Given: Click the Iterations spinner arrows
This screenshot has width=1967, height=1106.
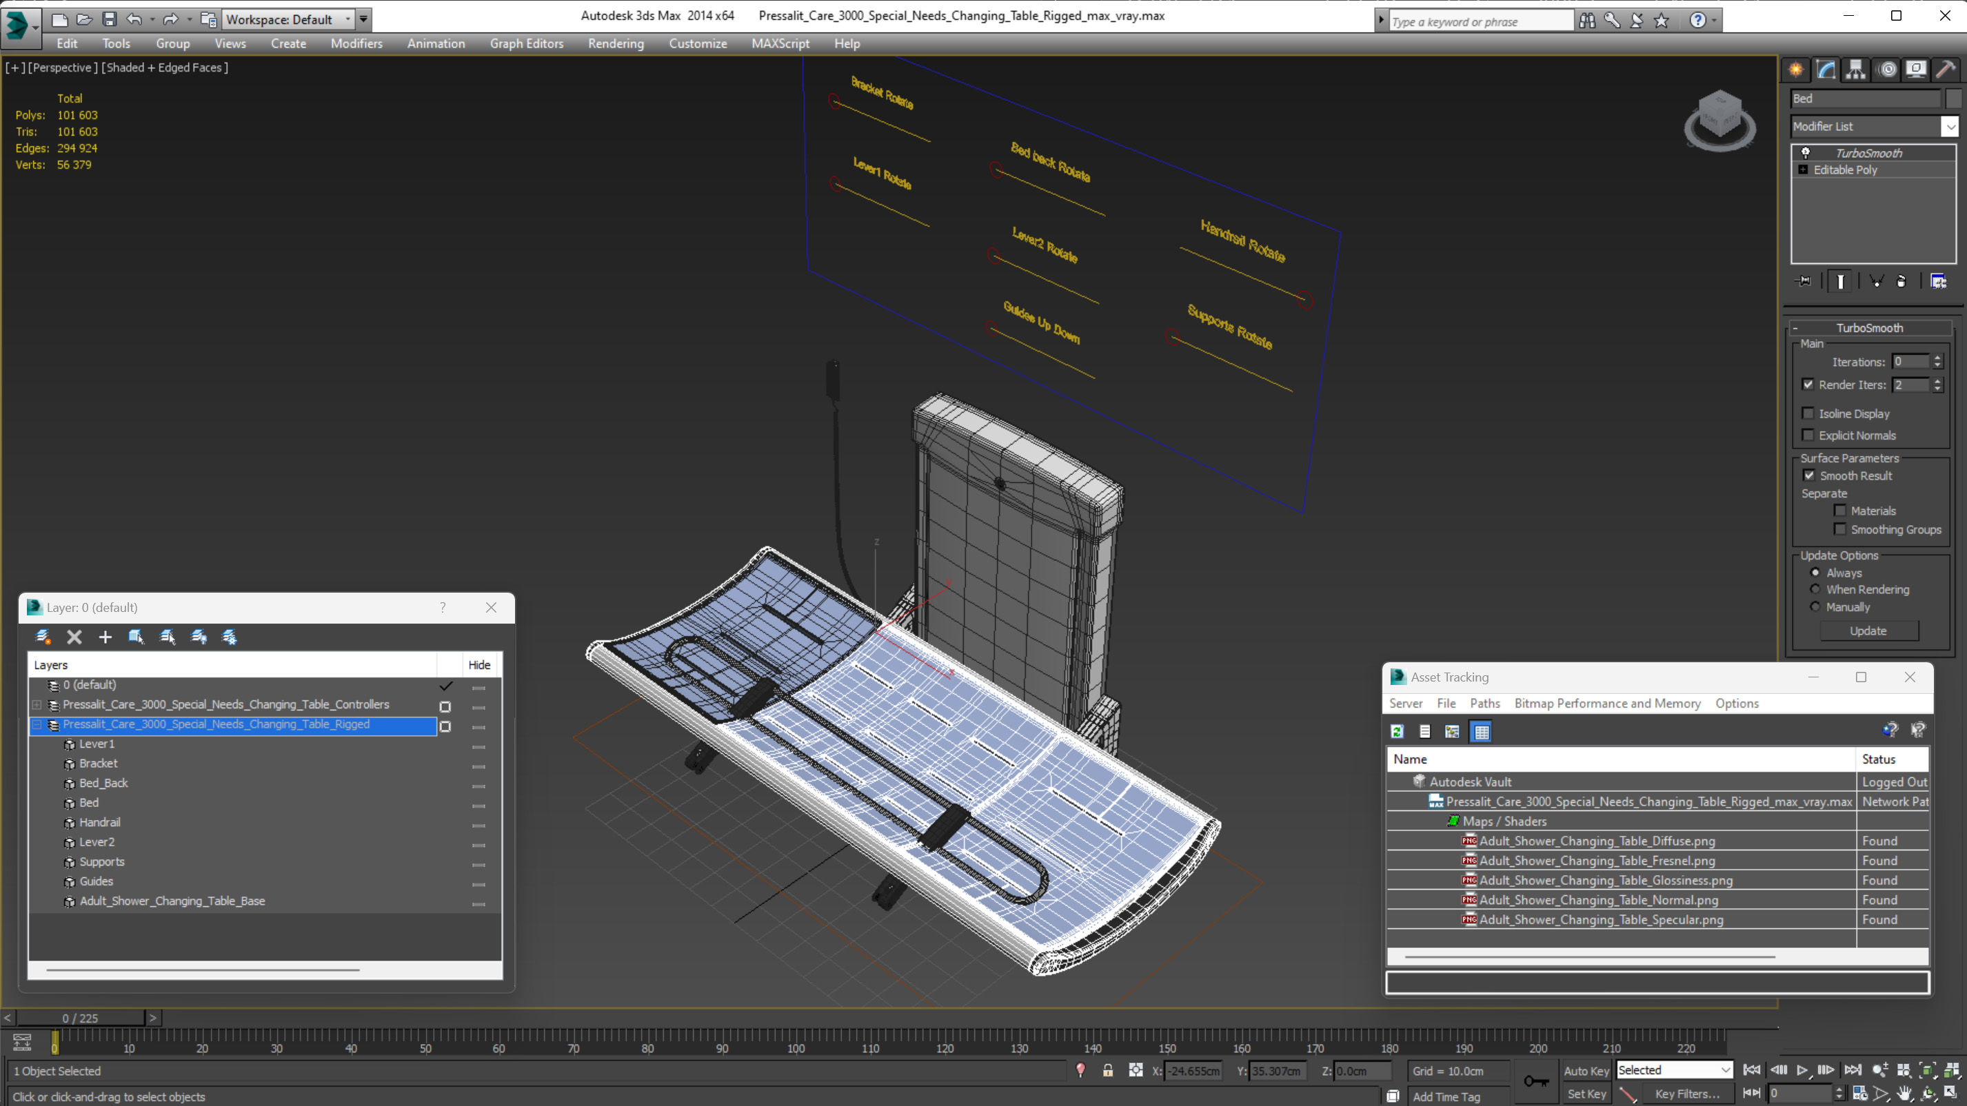Looking at the screenshot, I should (x=1937, y=362).
